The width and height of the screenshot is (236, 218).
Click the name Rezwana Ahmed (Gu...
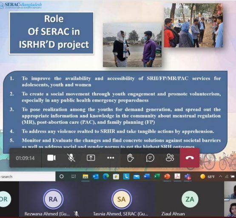(47, 214)
